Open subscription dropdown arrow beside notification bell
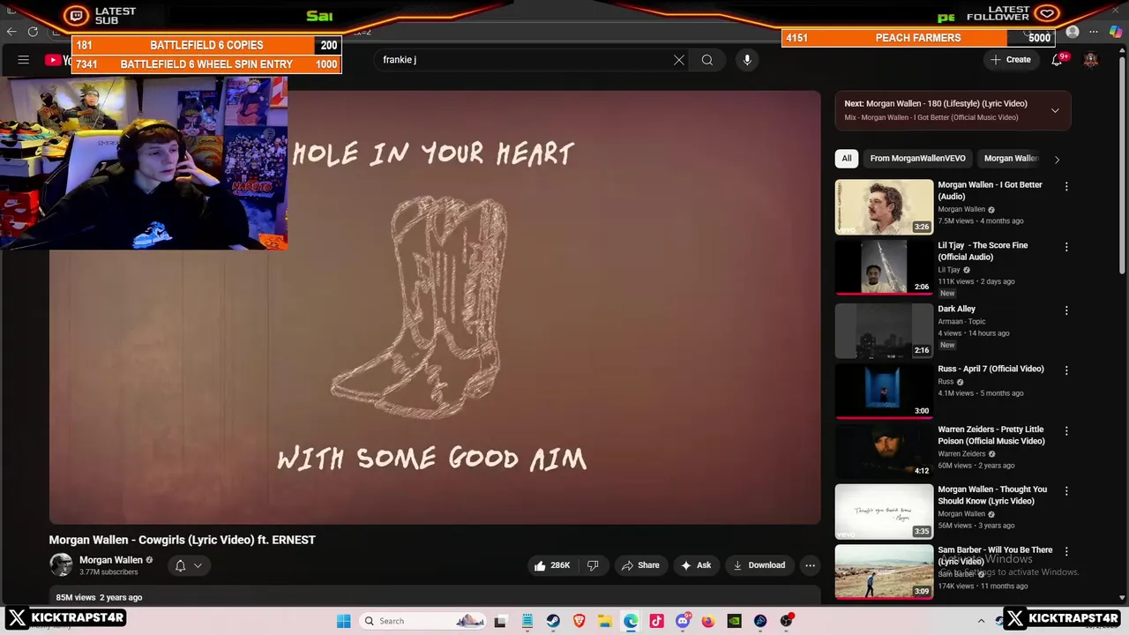The image size is (1129, 635). point(198,565)
